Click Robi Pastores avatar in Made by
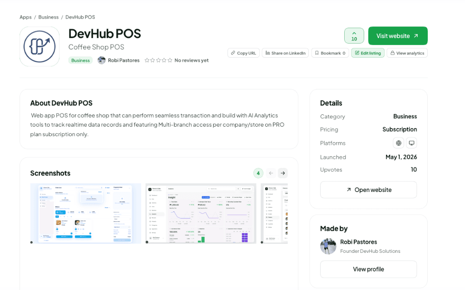The width and height of the screenshot is (465, 290). click(328, 246)
